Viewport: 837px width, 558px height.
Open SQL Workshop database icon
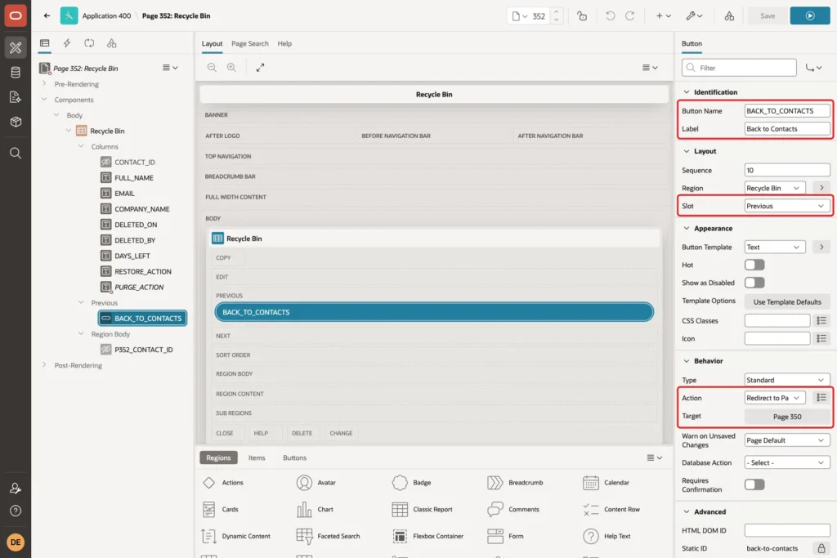[x=16, y=73]
